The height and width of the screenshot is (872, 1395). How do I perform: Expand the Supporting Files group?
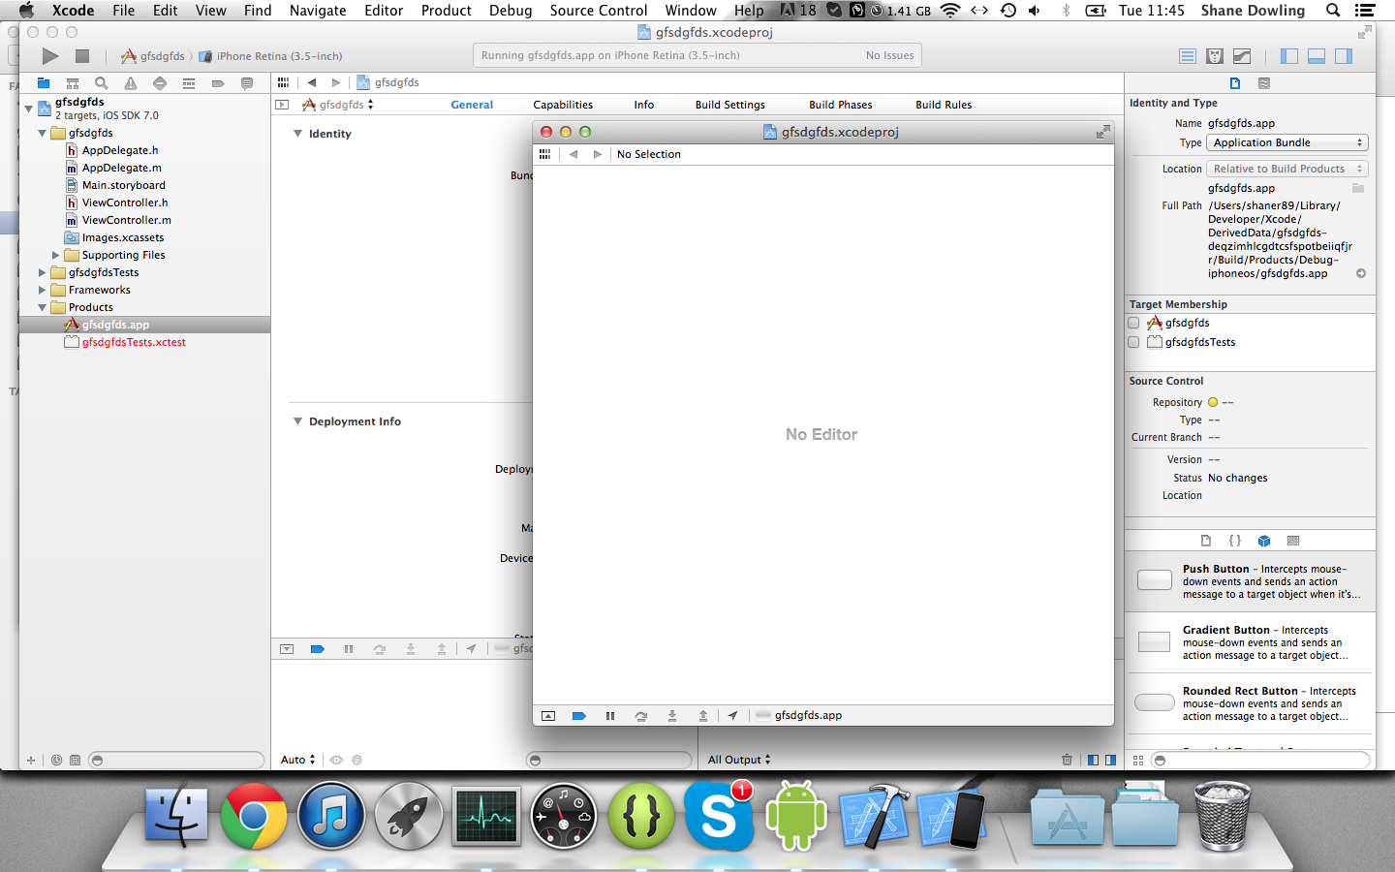coord(56,255)
